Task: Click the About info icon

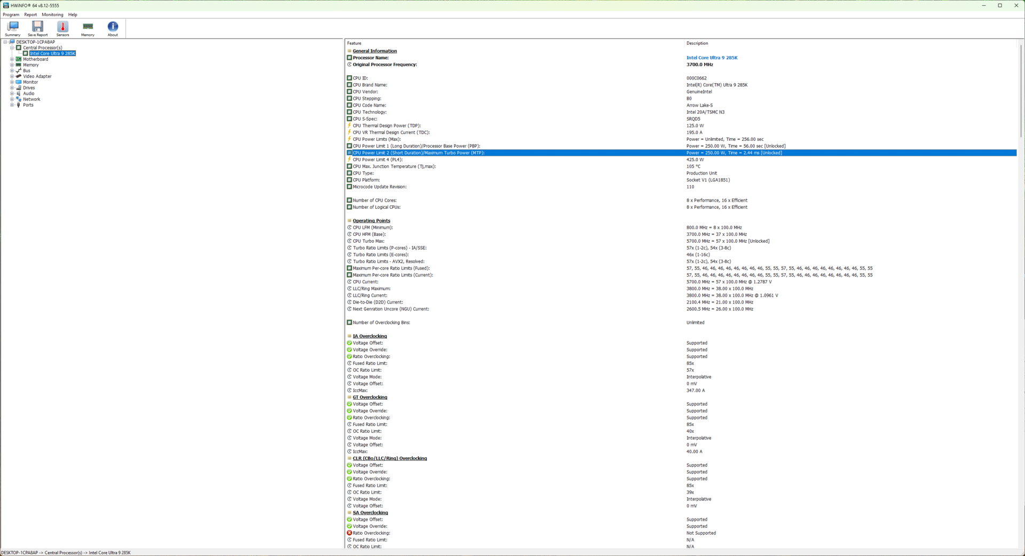Action: point(113,29)
